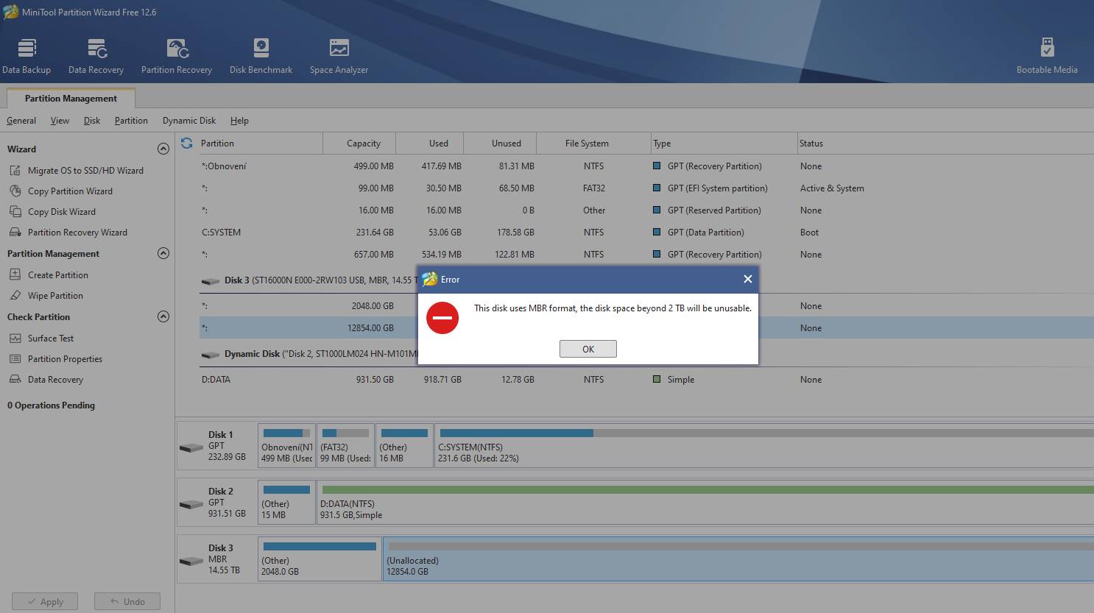Viewport: 1094px width, 613px height.
Task: Select 2048.00 GB partition row
Action: [308, 306]
